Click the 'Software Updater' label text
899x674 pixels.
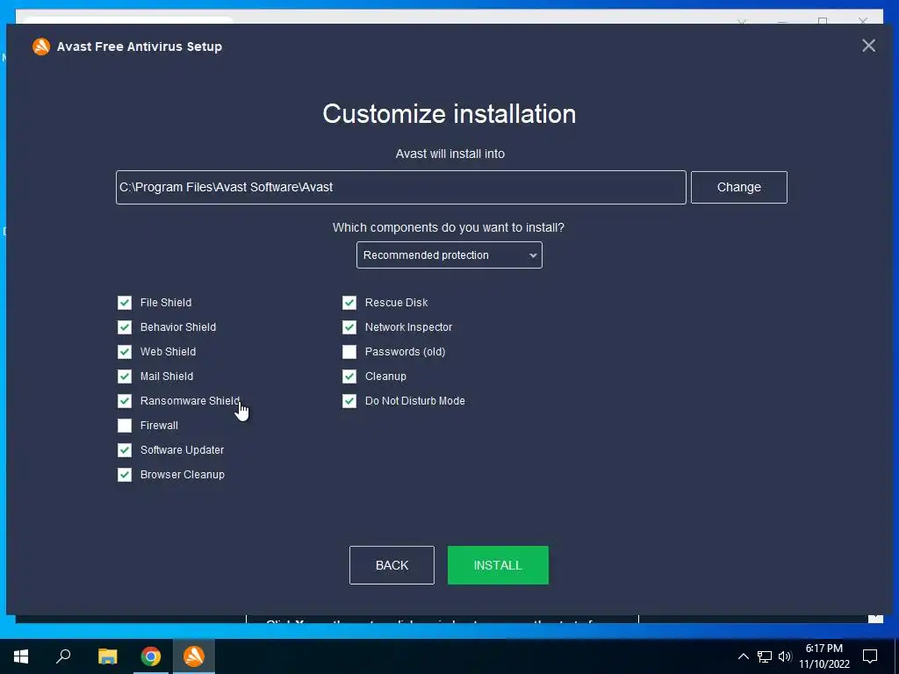182,450
